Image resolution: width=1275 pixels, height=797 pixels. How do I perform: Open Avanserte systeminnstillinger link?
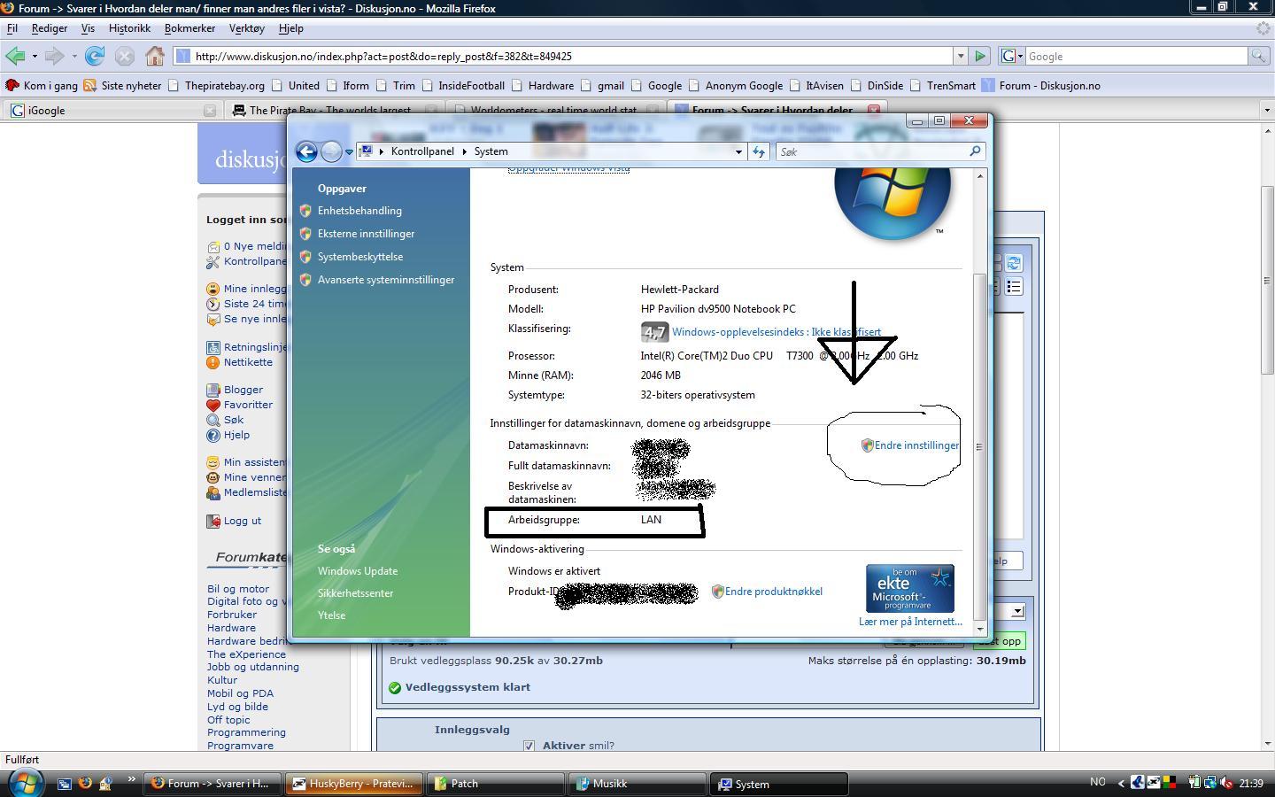[386, 280]
